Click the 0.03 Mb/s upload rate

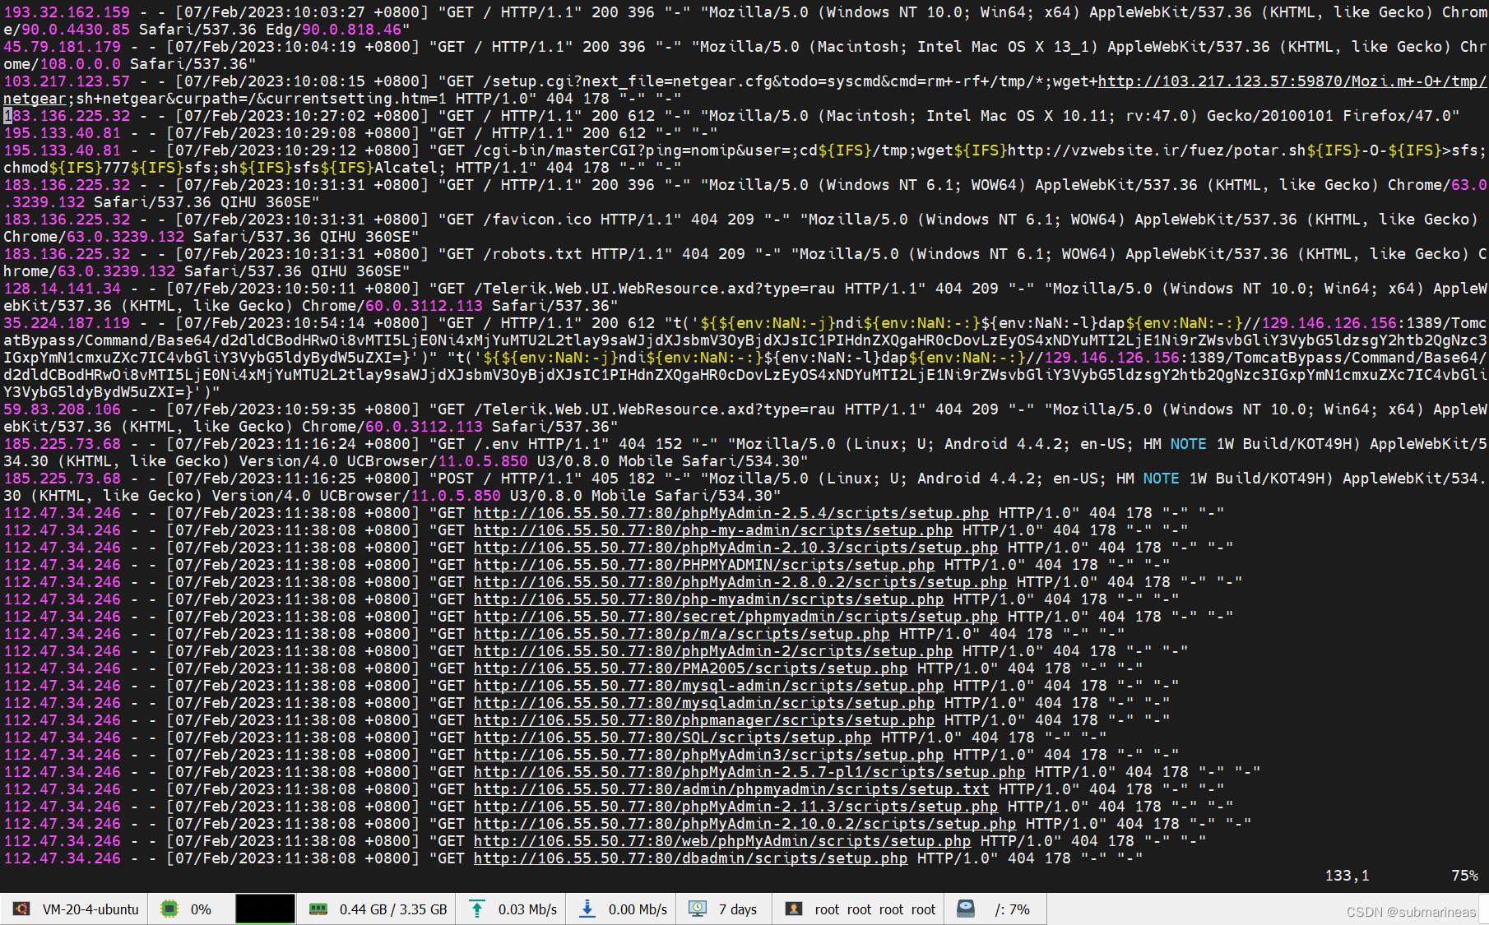pos(527,909)
